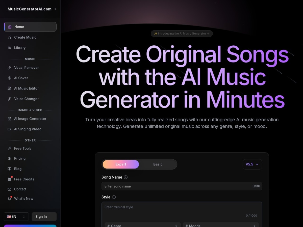The width and height of the screenshot is (303, 227).
Task: Expand the Moods tag selector
Action: pyautogui.click(x=221, y=225)
